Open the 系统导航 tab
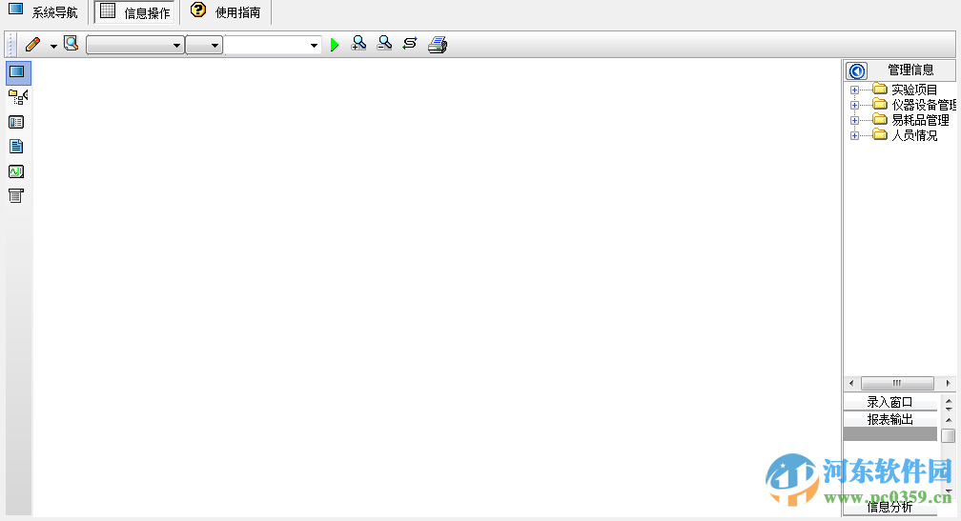Viewport: 961px width, 521px height. click(43, 11)
